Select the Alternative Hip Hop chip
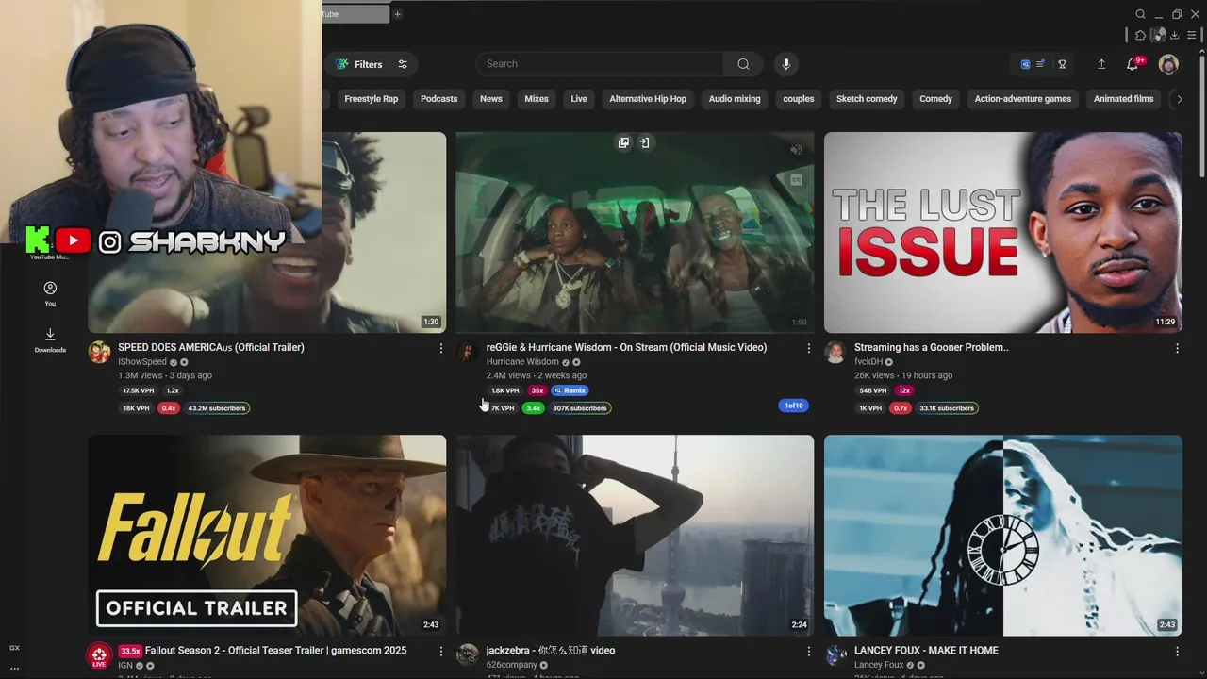This screenshot has height=679, width=1207. (x=648, y=99)
